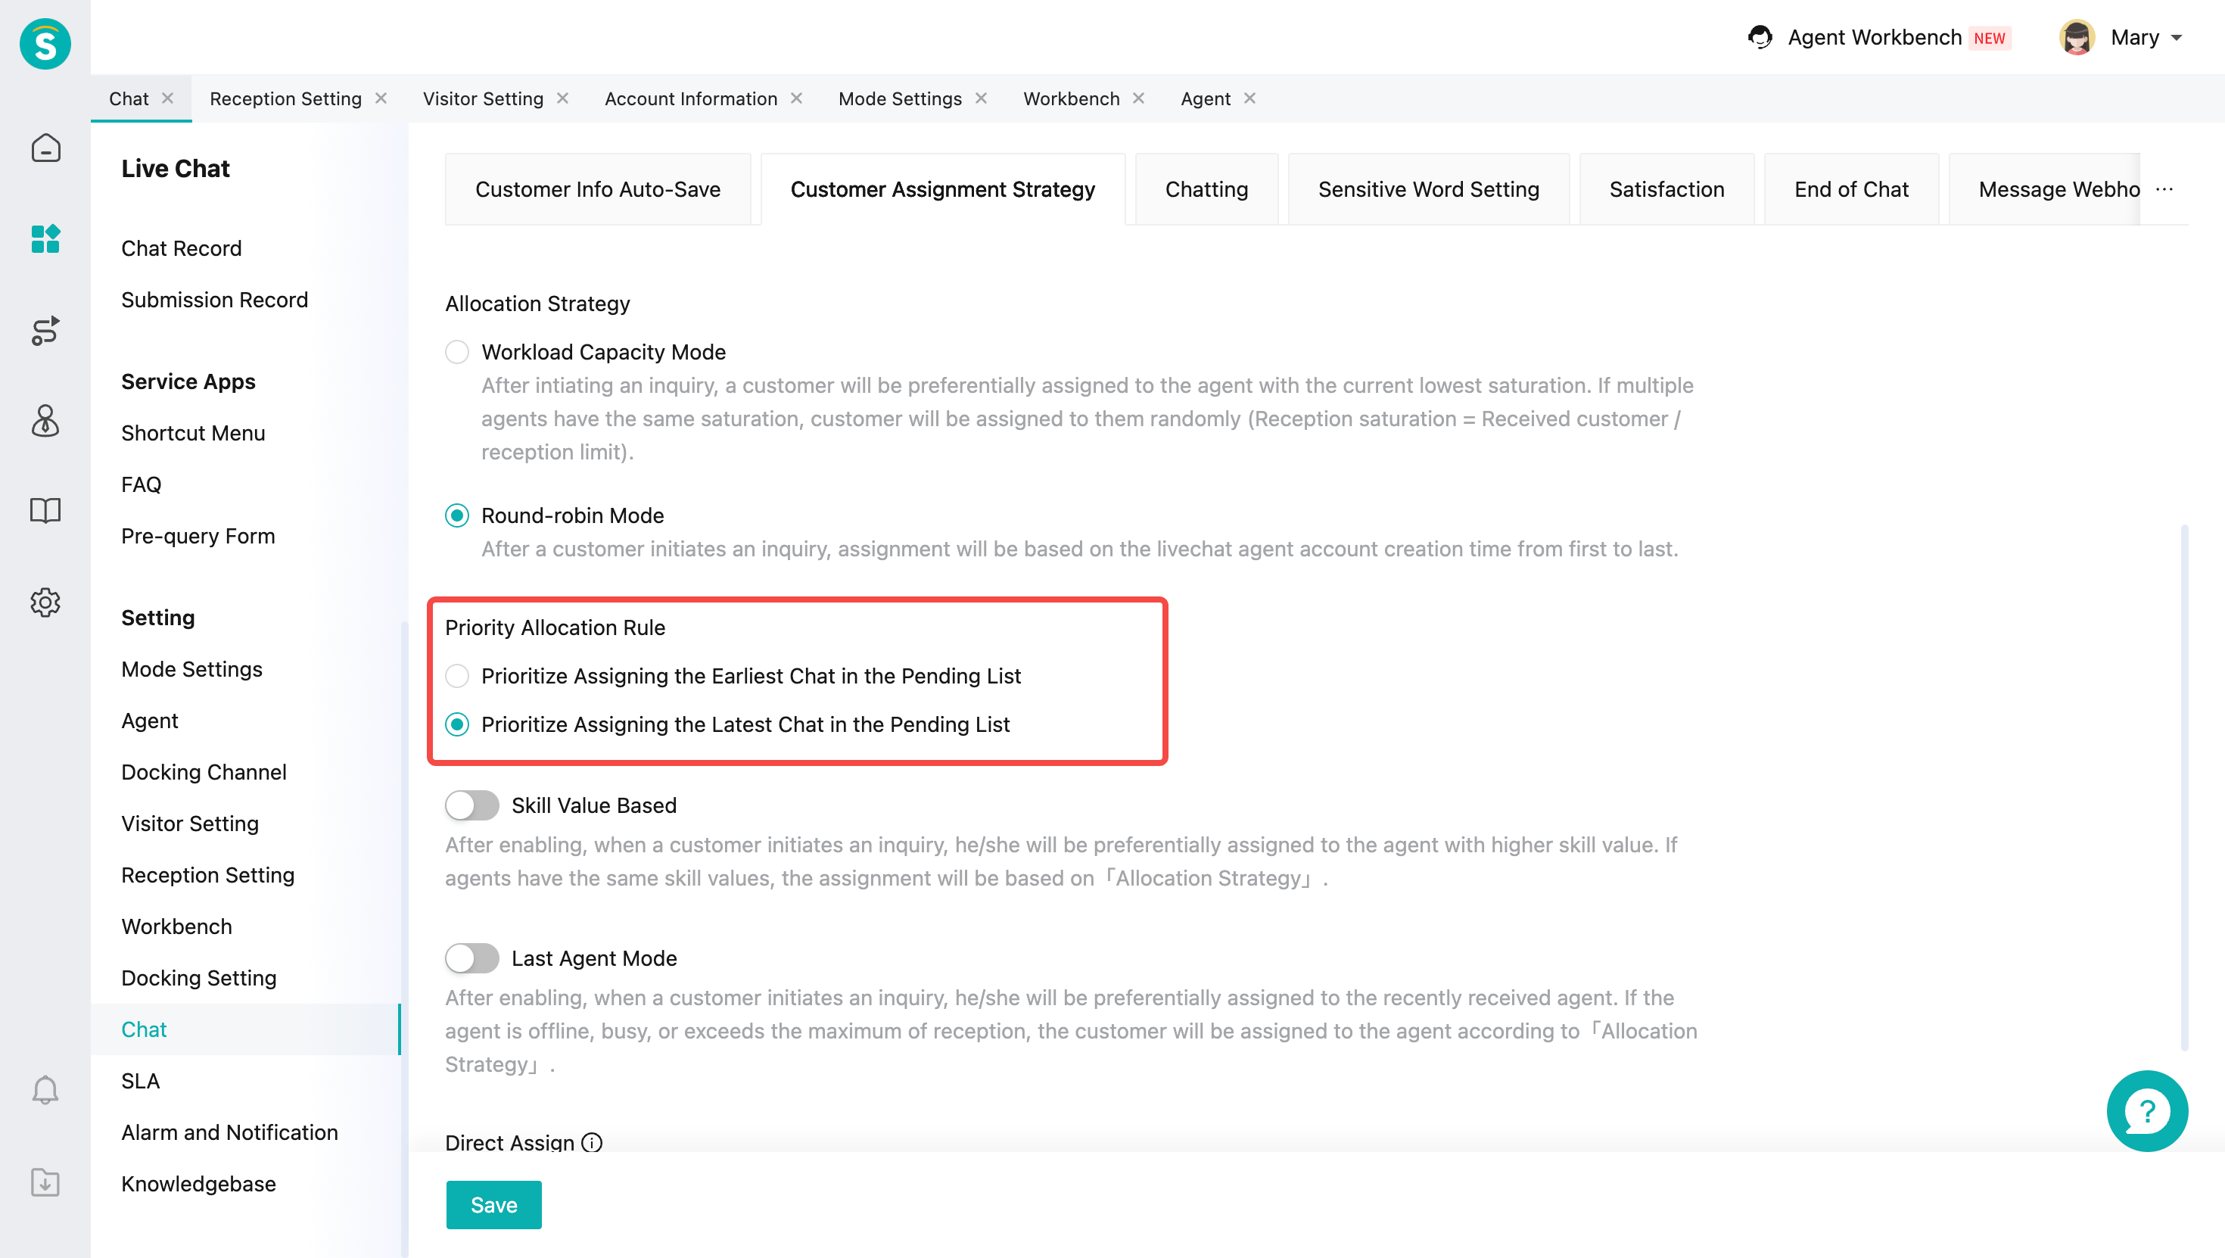Choose Prioritize Assigning the Earliest Chat option
Image resolution: width=2225 pixels, height=1258 pixels.
coord(457,676)
